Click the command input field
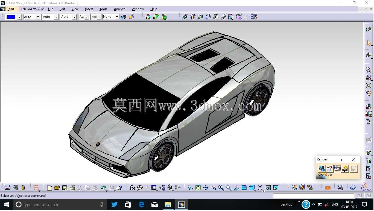The height and width of the screenshot is (211, 374). pyautogui.click(x=314, y=196)
